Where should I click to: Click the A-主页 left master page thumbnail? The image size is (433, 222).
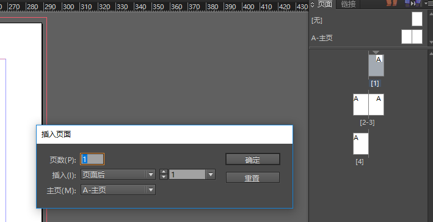[x=407, y=37]
